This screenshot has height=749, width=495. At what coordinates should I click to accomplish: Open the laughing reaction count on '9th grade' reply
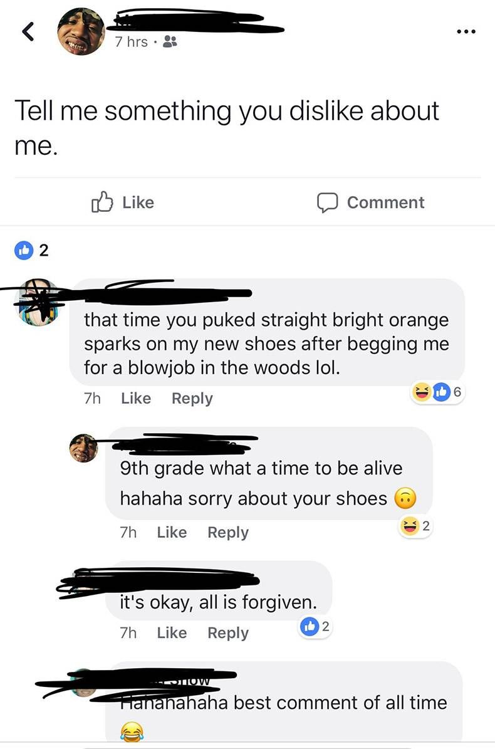pos(415,526)
